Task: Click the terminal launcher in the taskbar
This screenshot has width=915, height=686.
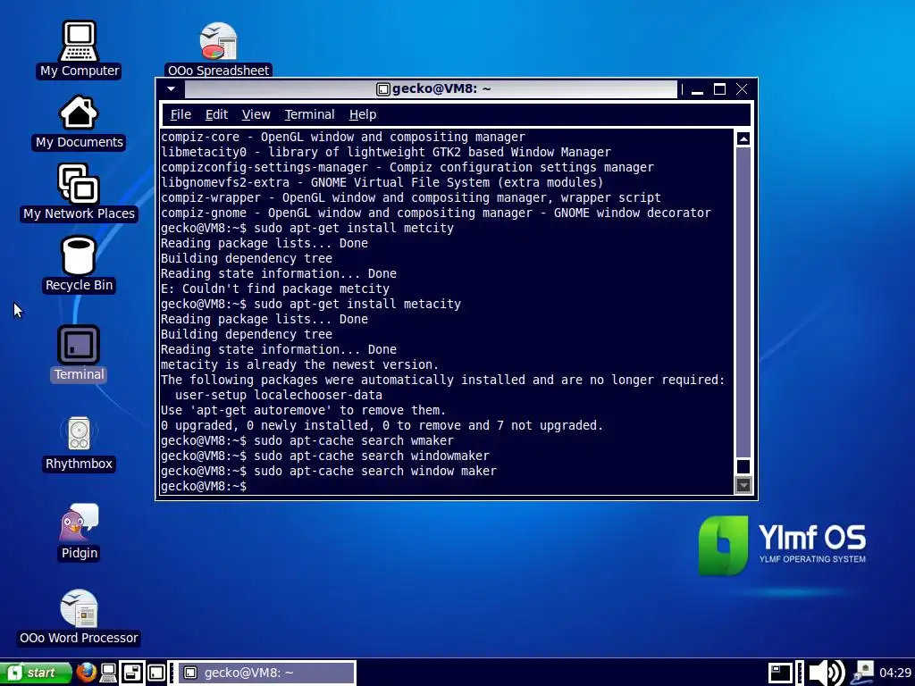Action: point(155,673)
